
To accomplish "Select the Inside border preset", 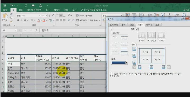I will [x=161, y=35].
